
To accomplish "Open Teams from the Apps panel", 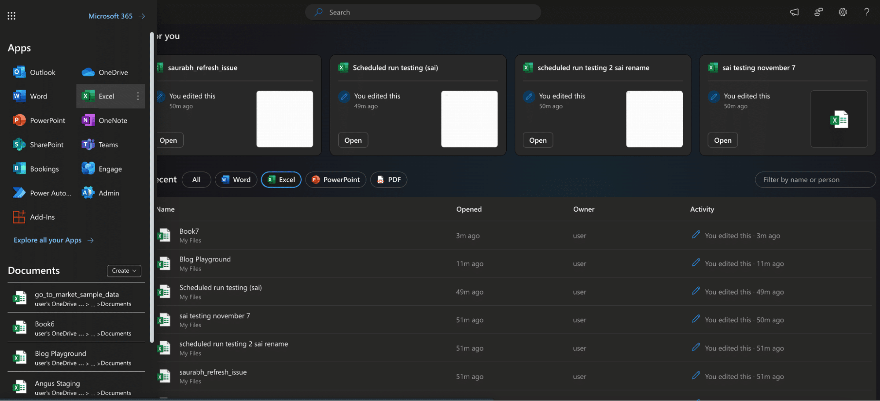I will click(x=100, y=145).
